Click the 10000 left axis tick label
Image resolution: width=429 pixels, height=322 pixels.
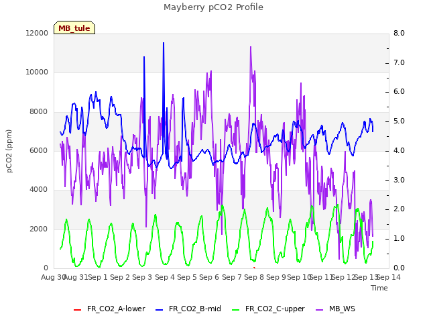37,72
